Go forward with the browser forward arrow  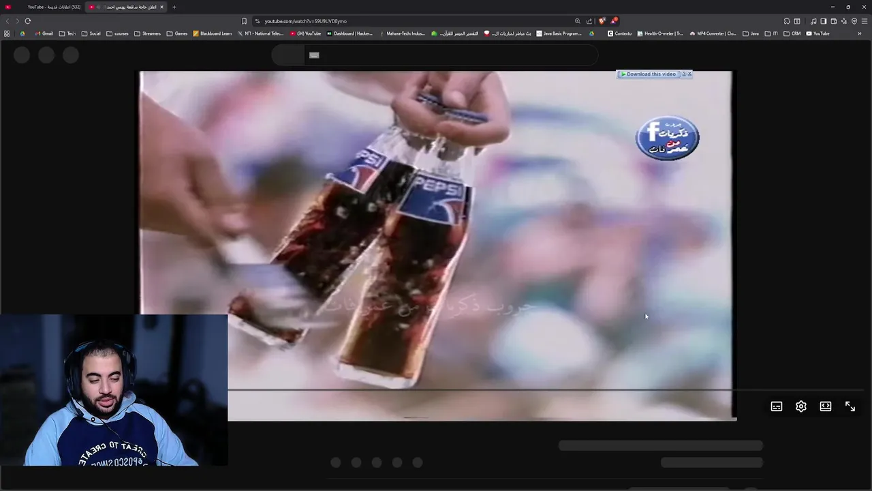click(x=17, y=21)
